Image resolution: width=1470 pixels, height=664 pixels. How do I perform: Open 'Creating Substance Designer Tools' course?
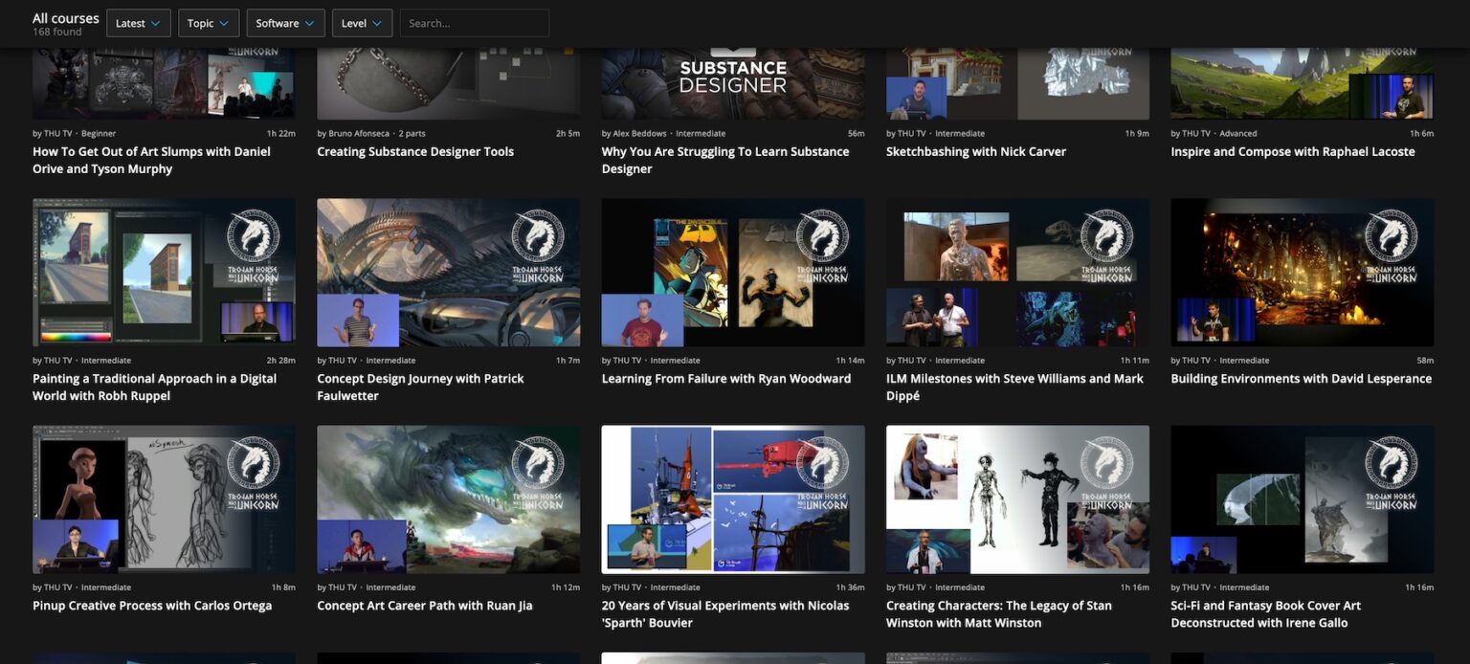click(x=415, y=151)
